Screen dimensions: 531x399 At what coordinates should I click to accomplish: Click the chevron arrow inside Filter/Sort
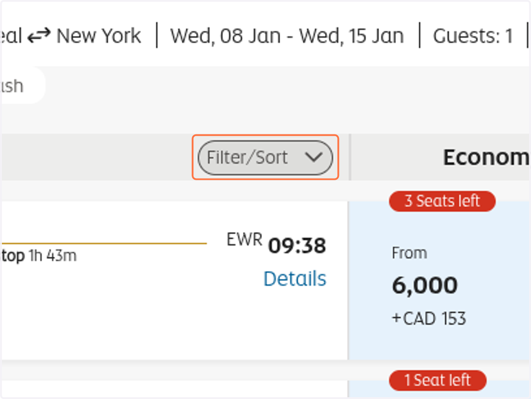[x=314, y=157]
